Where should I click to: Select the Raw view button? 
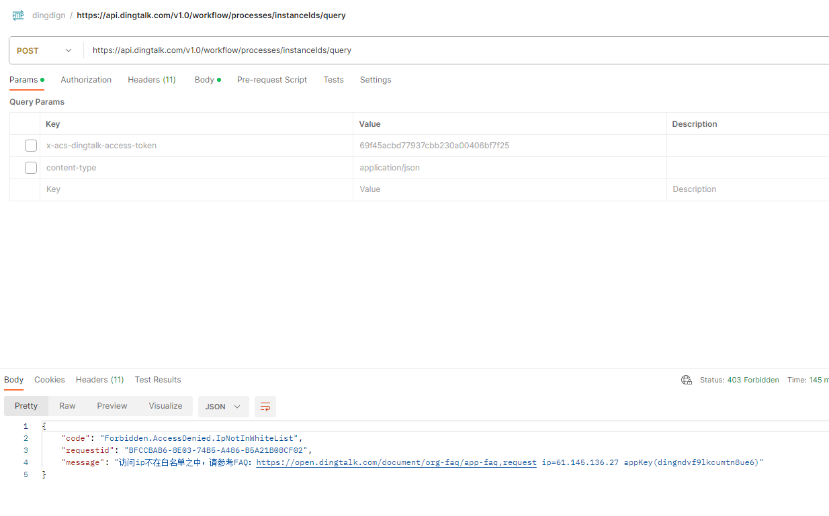67,406
